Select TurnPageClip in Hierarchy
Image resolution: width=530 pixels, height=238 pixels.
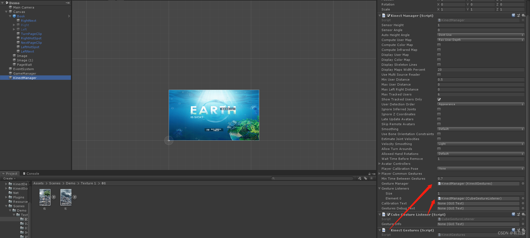(31, 34)
